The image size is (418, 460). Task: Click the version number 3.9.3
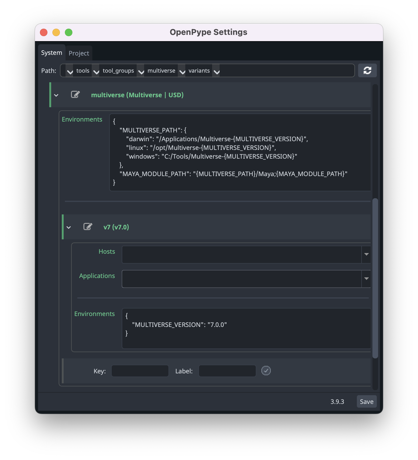click(x=337, y=402)
